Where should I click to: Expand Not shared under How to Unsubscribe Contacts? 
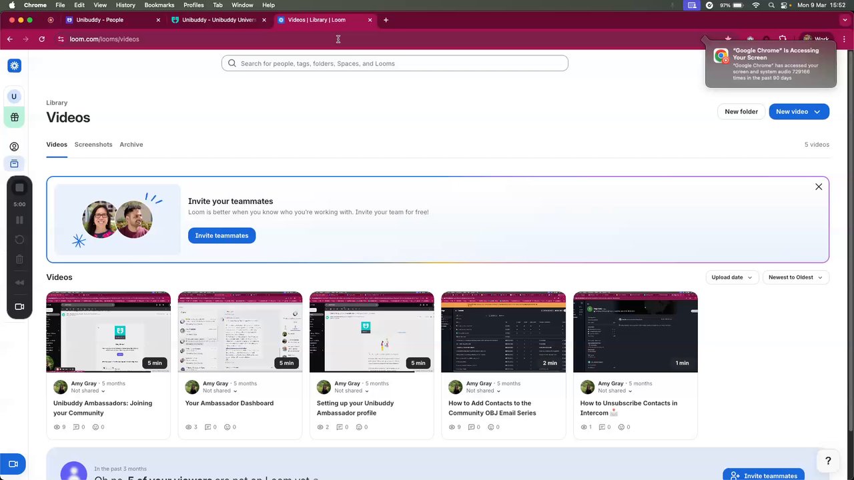click(x=615, y=391)
